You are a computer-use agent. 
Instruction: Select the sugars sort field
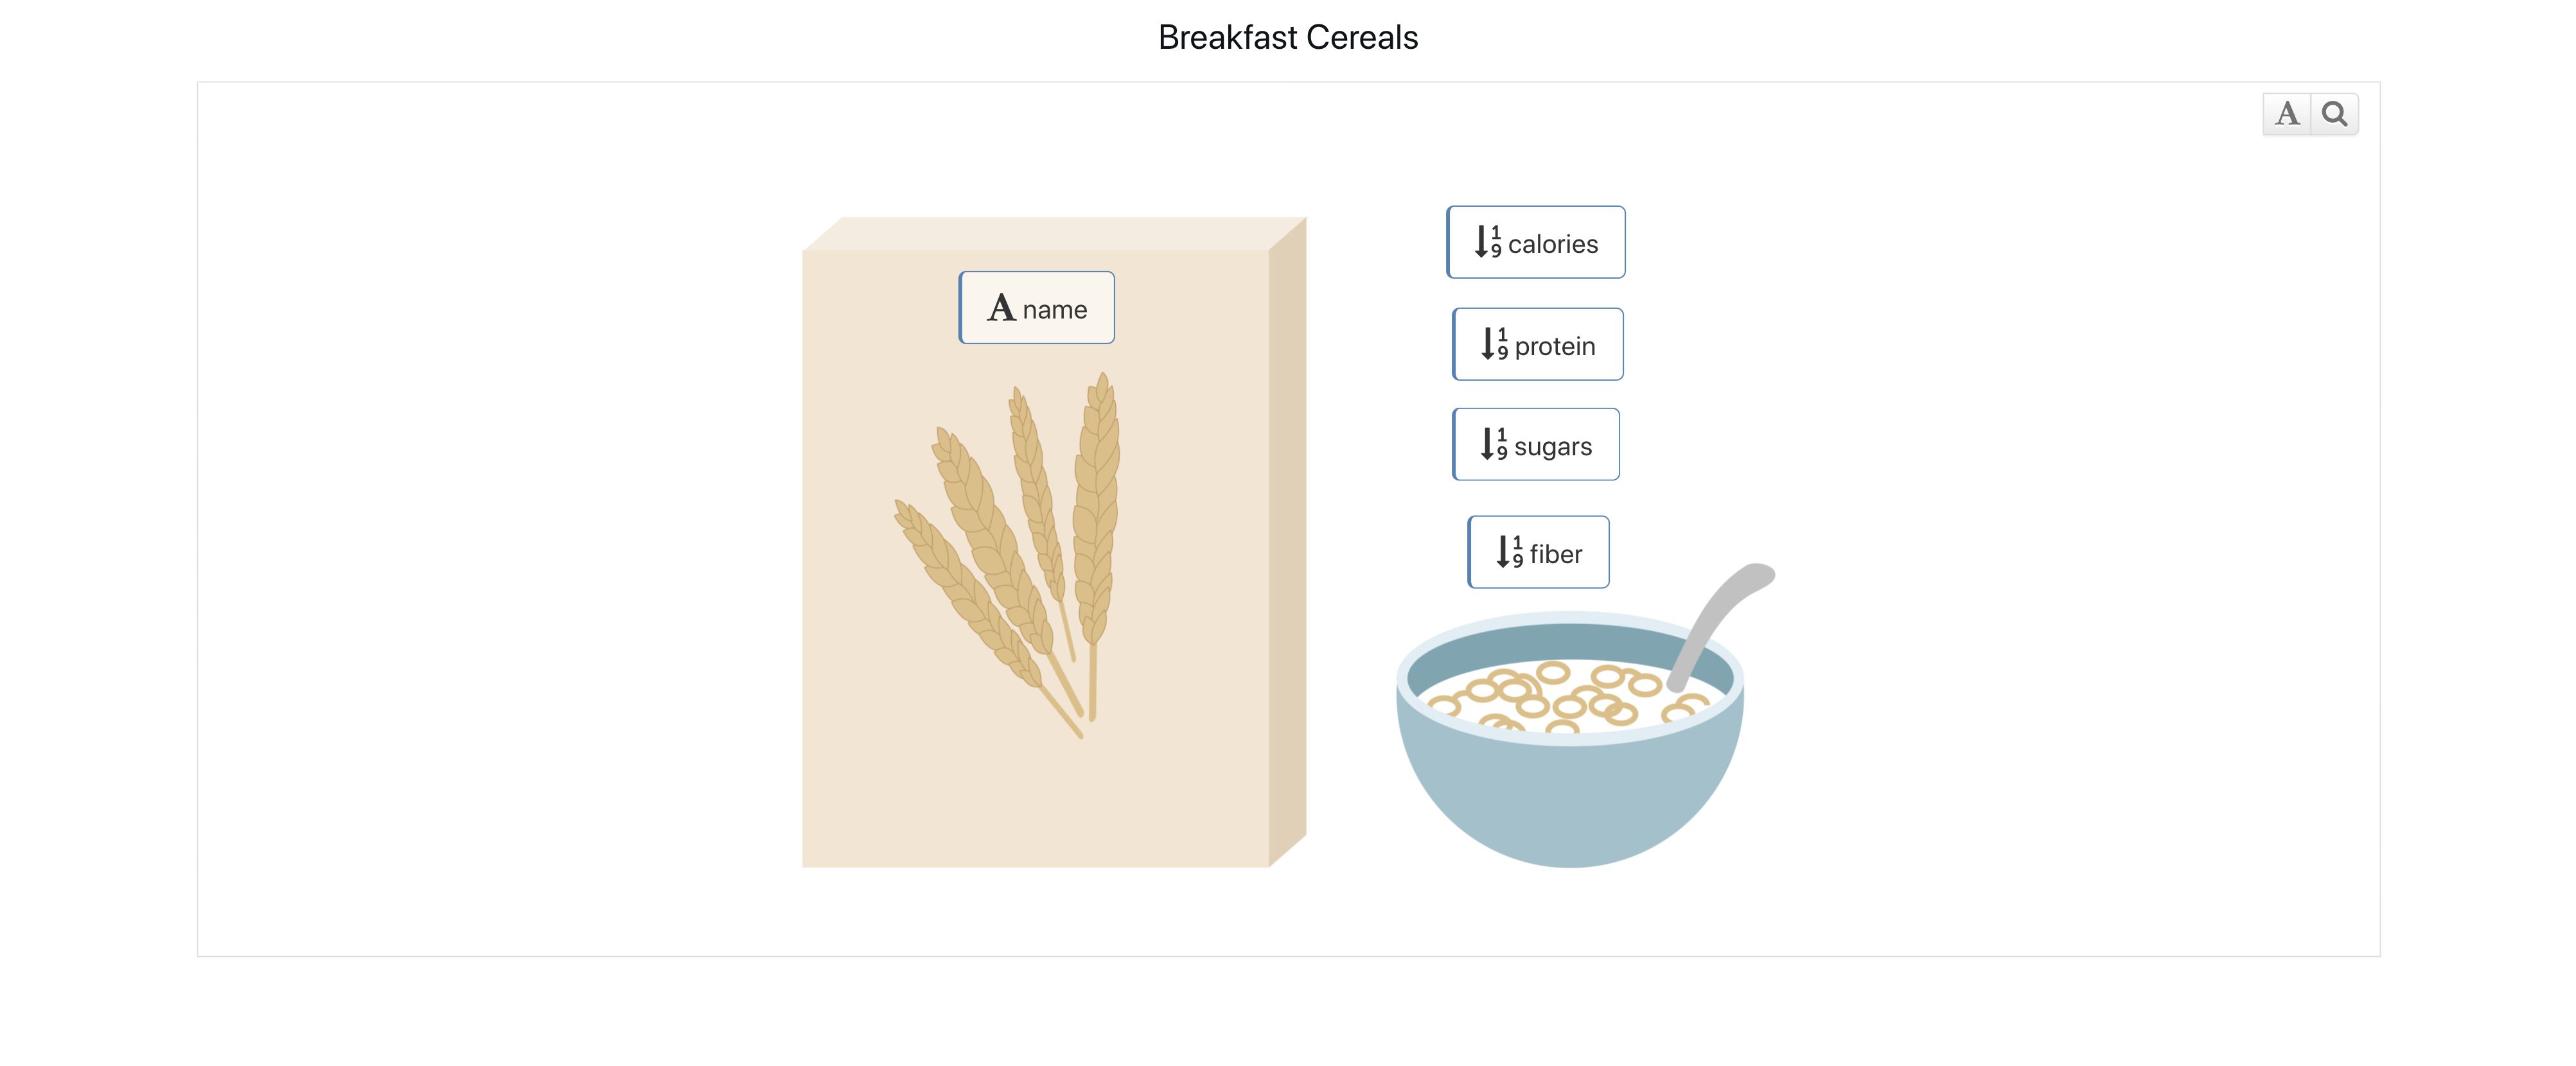pyautogui.click(x=1536, y=445)
